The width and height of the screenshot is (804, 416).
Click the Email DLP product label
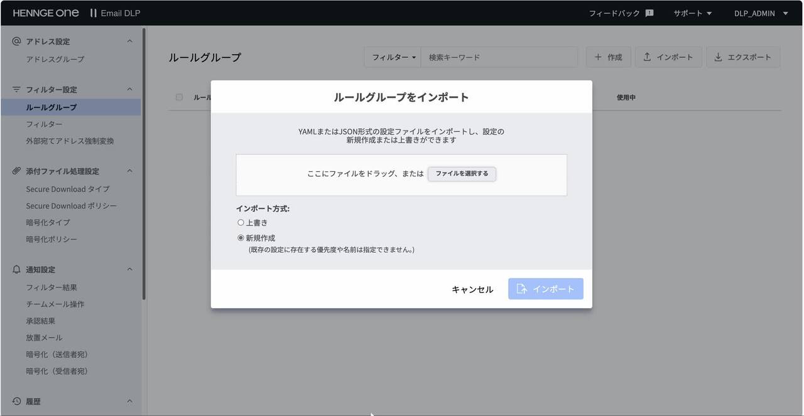[120, 13]
